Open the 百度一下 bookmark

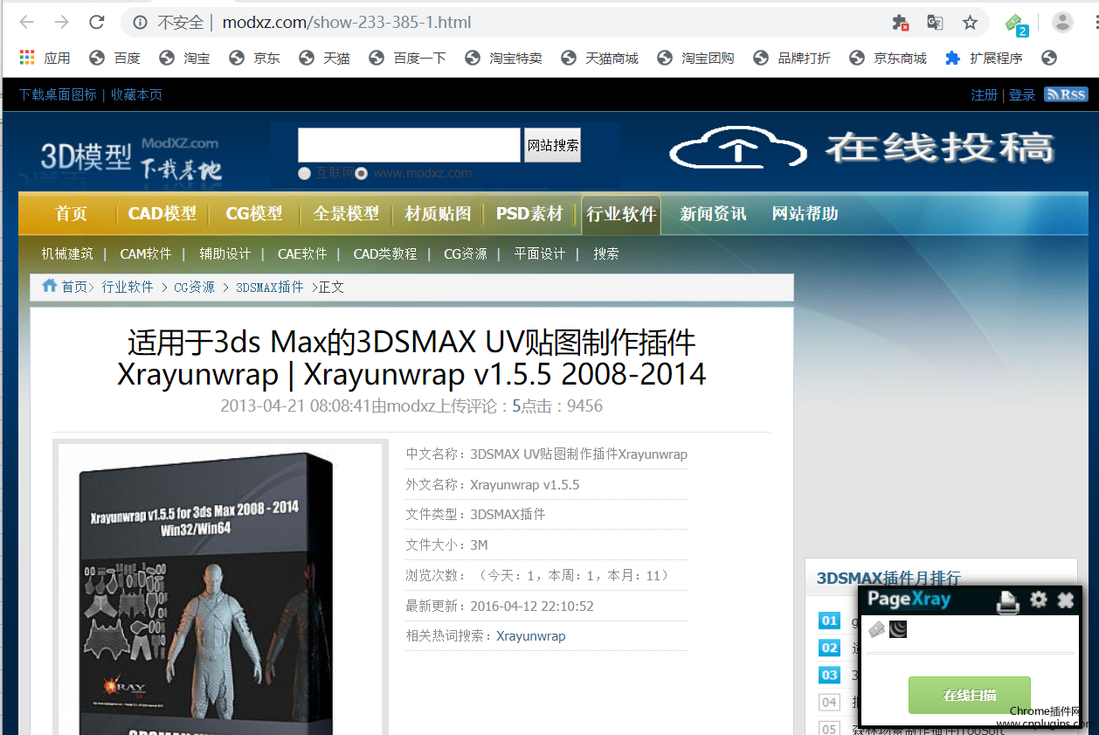(408, 58)
